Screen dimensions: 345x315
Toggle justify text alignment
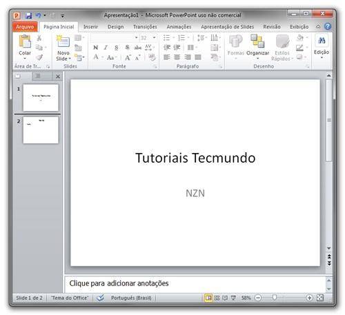click(198, 57)
